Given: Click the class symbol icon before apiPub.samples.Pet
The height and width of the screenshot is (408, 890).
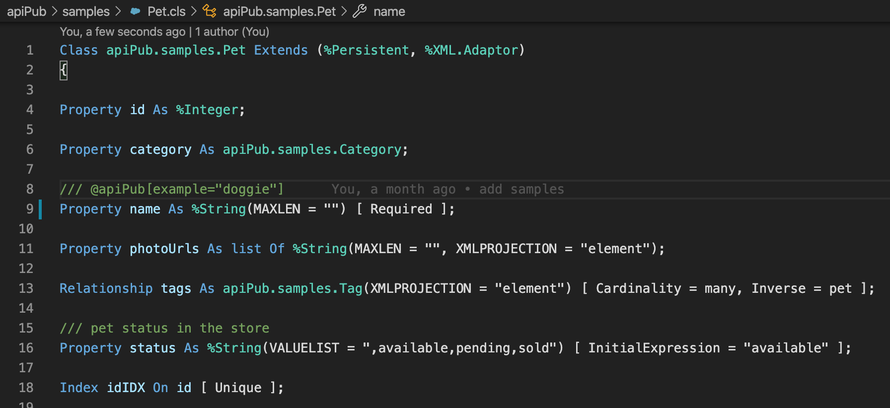Looking at the screenshot, I should (210, 11).
